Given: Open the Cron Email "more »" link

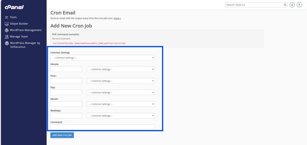Looking at the screenshot, I should pyautogui.click(x=117, y=18).
